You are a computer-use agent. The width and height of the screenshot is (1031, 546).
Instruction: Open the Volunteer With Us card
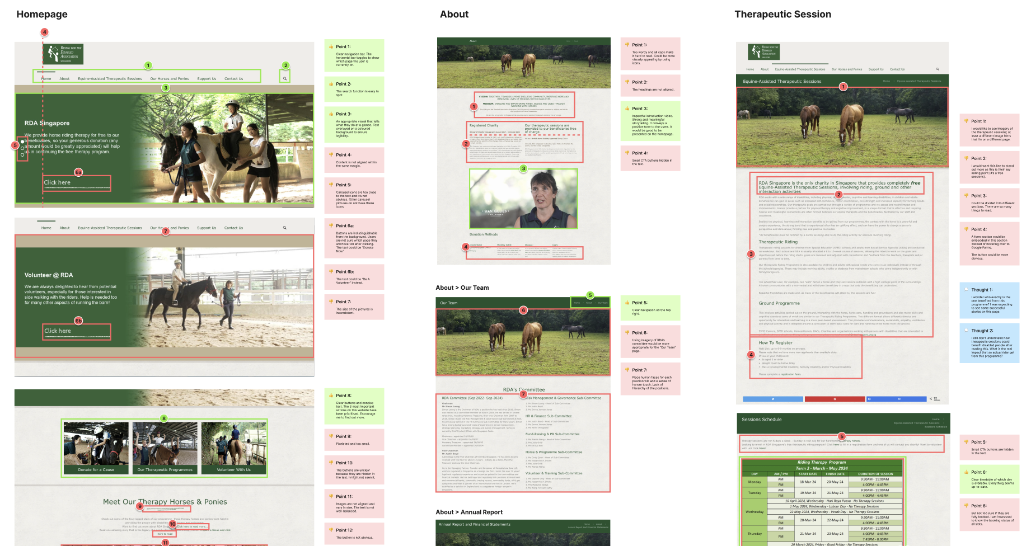point(234,448)
